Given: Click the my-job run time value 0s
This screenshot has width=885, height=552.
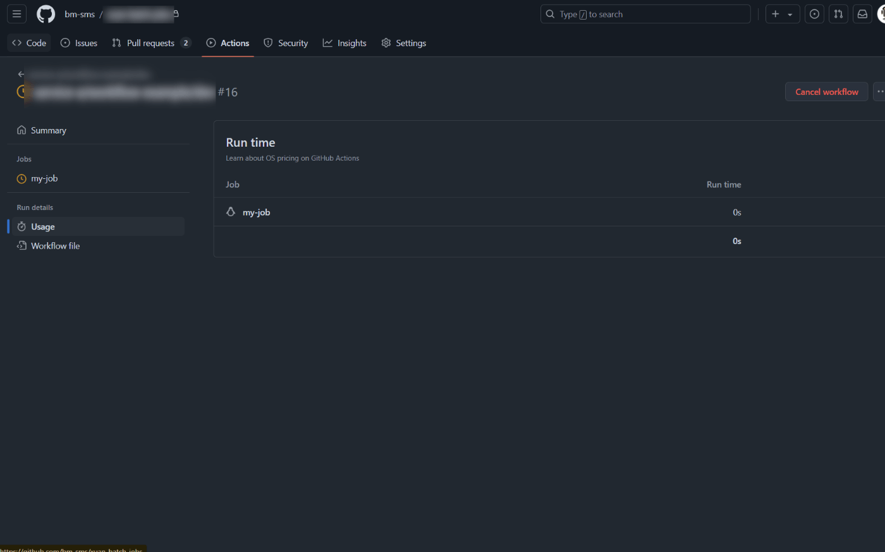Looking at the screenshot, I should 737,212.
